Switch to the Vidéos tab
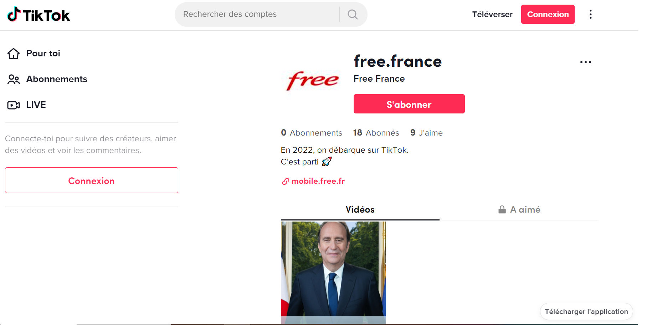Screen dimensions: 657x325 coord(360,209)
